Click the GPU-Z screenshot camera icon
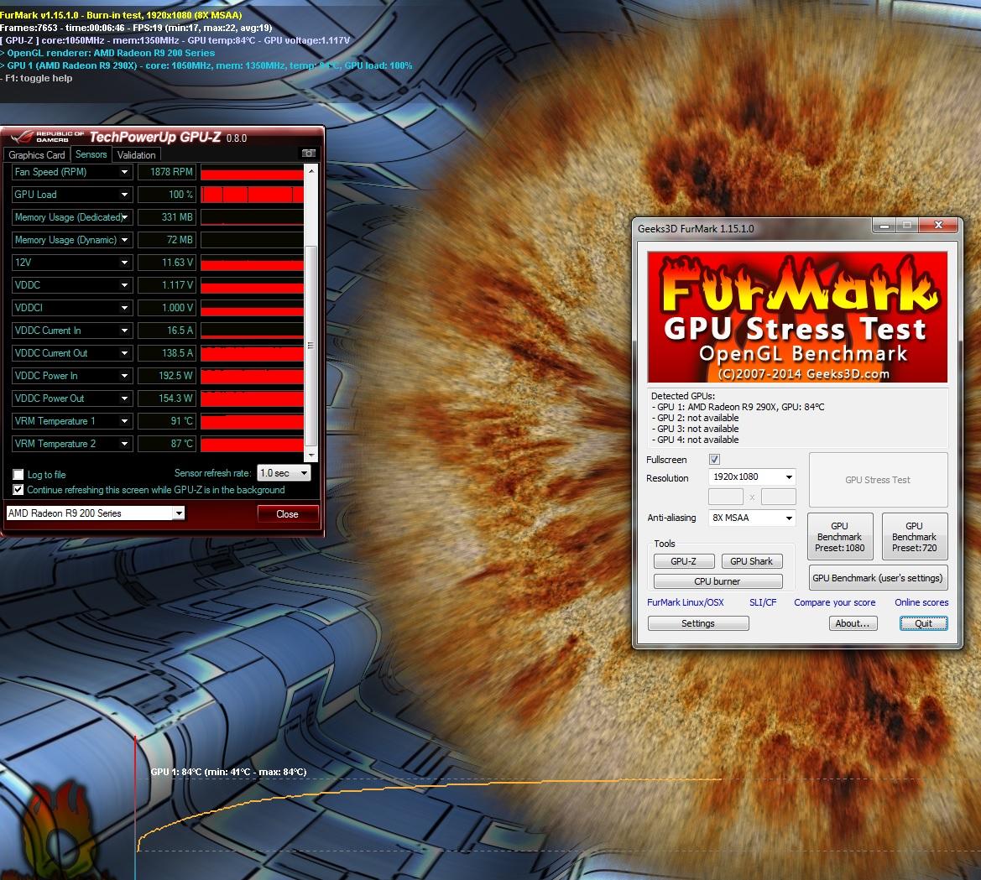 point(309,154)
